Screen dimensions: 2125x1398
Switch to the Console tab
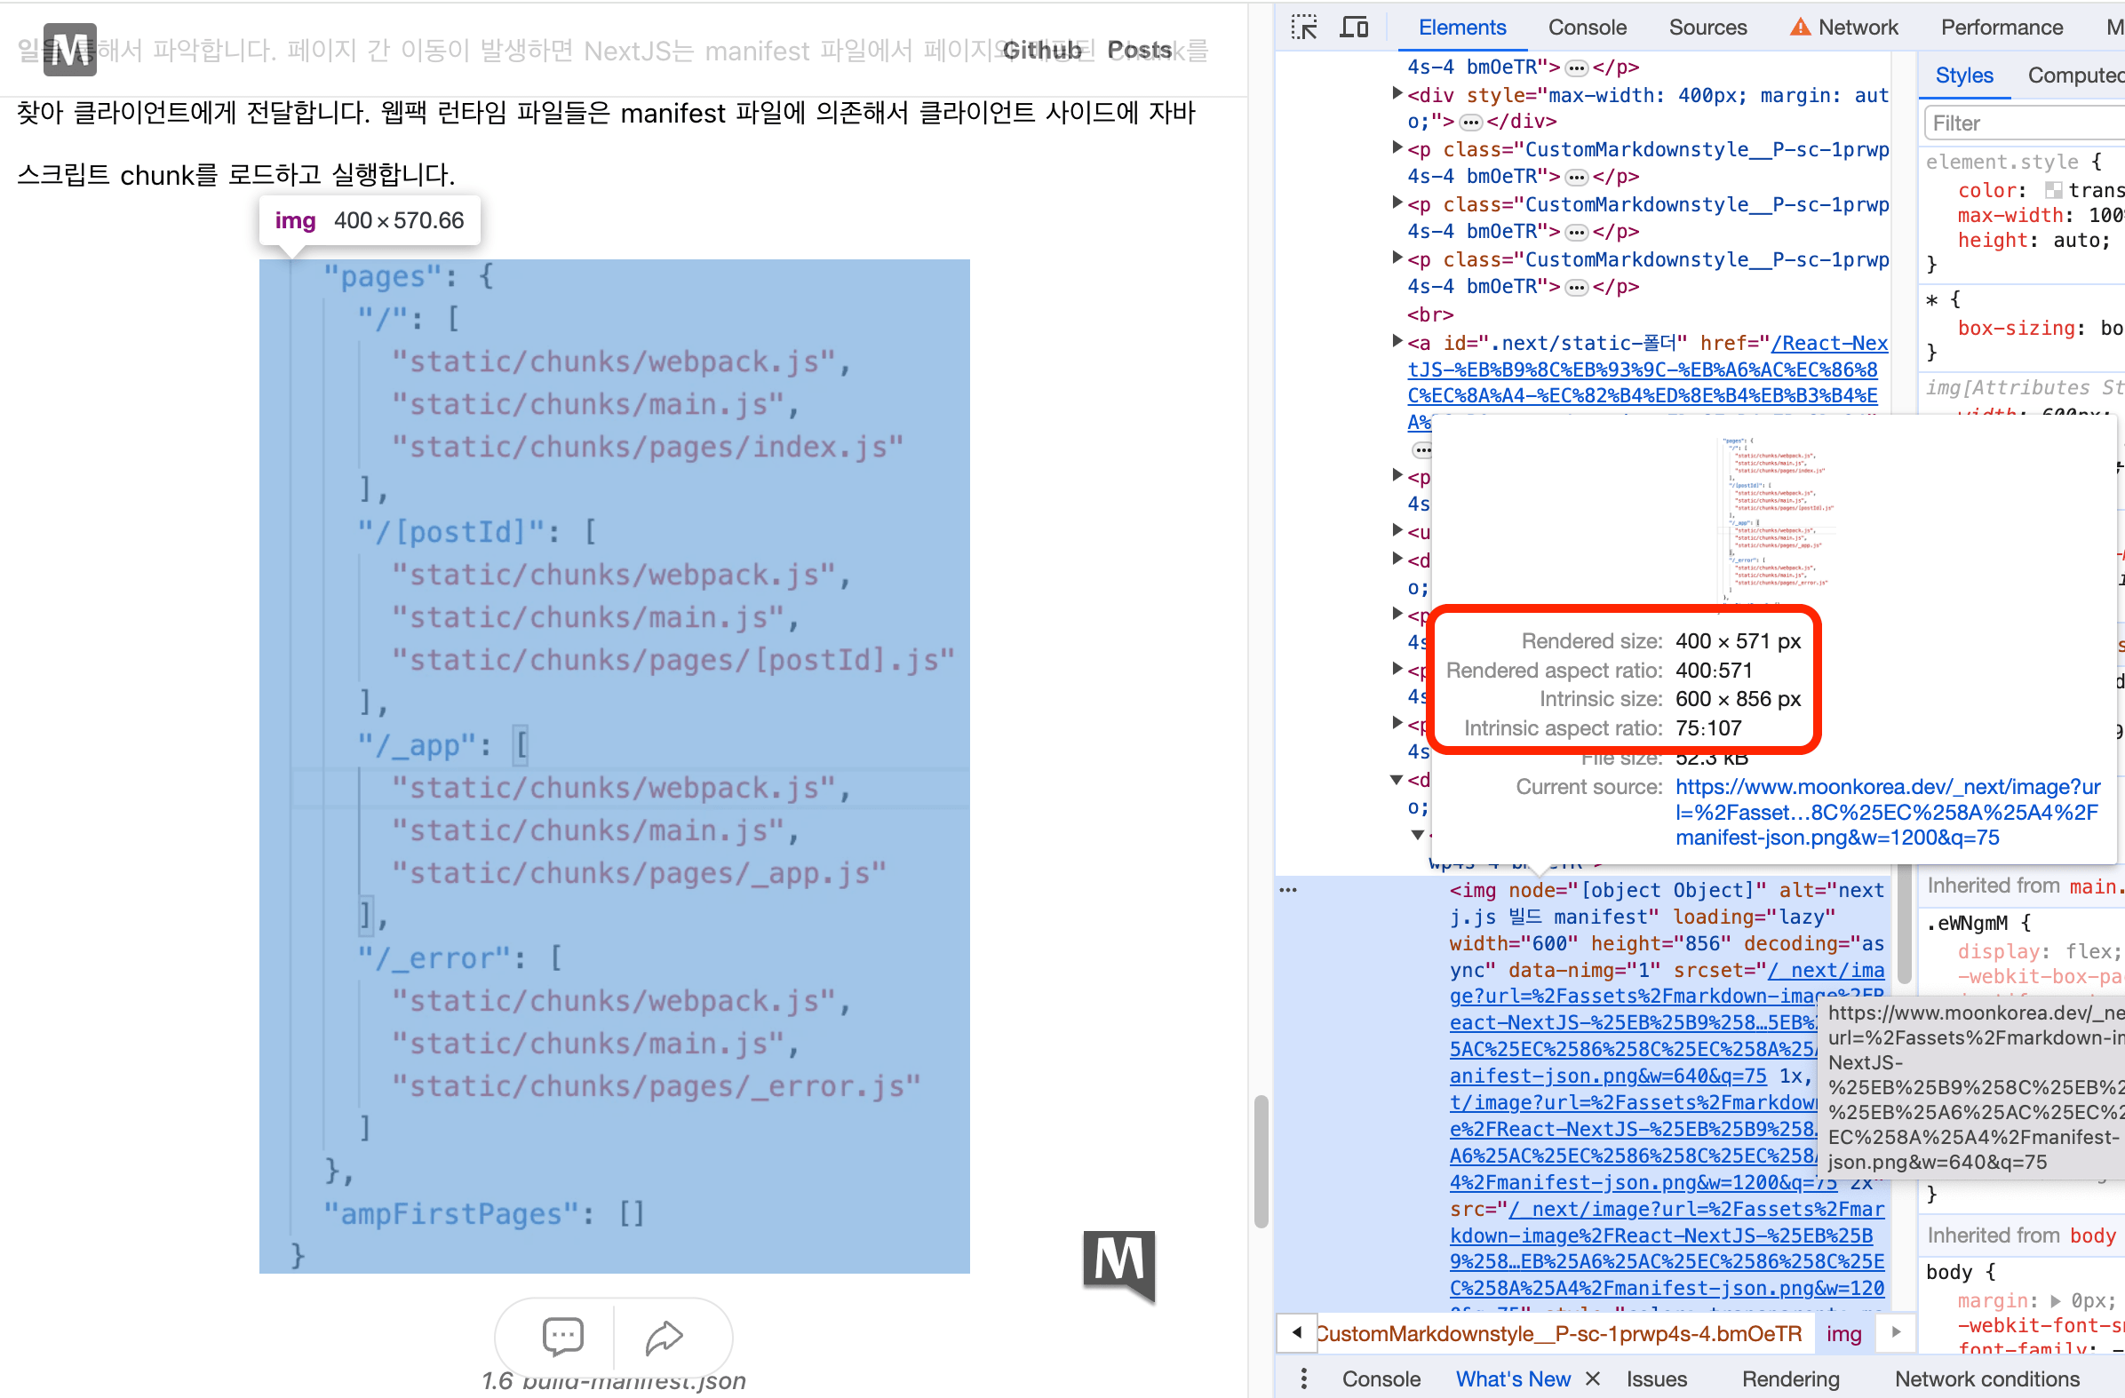point(1588,27)
